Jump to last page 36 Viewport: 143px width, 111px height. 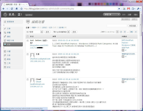(x=131, y=32)
